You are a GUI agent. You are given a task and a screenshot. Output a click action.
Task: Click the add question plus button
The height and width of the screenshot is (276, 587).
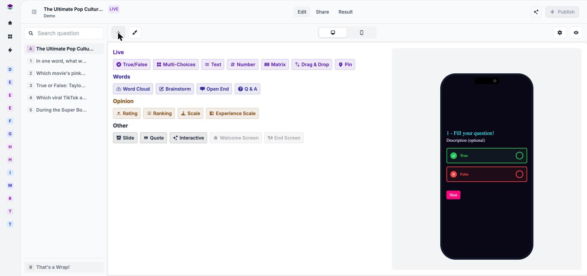pyautogui.click(x=118, y=33)
